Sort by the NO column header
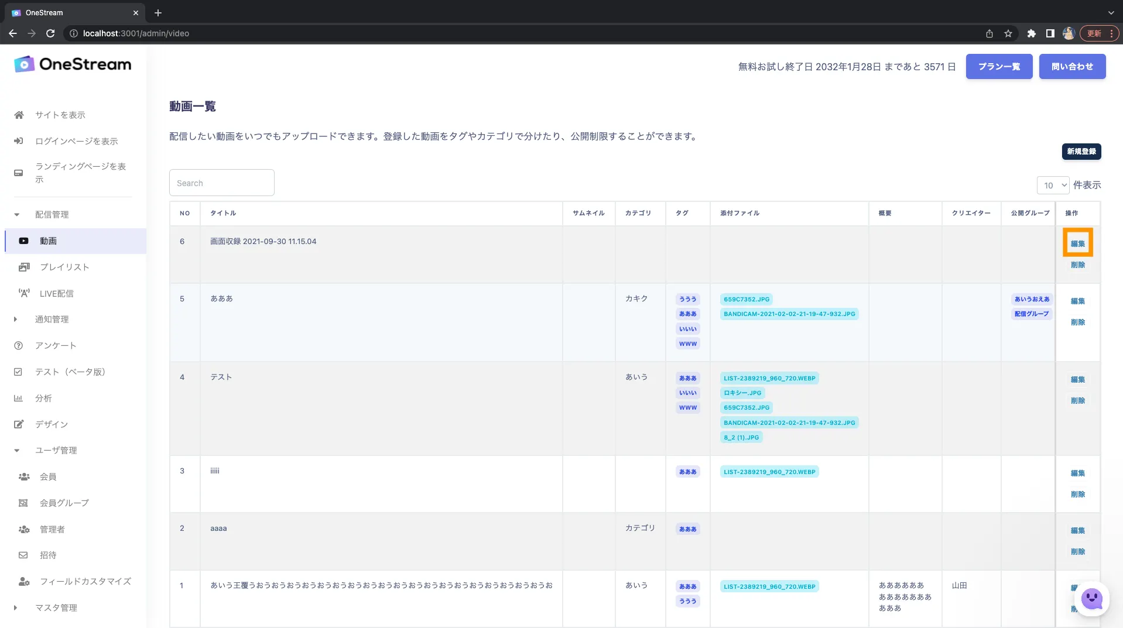The height and width of the screenshot is (628, 1123). (x=184, y=213)
